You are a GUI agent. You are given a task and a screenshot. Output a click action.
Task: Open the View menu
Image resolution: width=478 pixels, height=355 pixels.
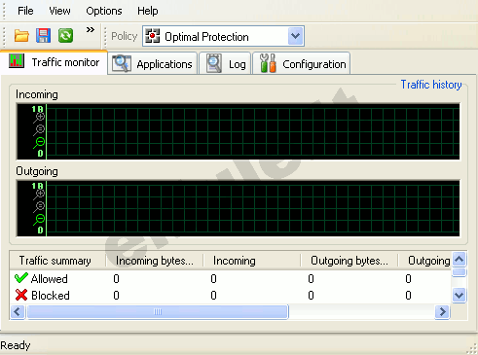click(59, 11)
